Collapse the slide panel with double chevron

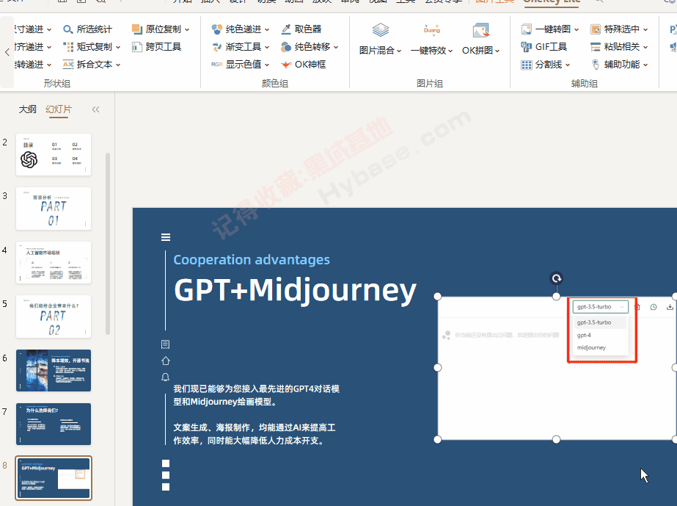96,109
